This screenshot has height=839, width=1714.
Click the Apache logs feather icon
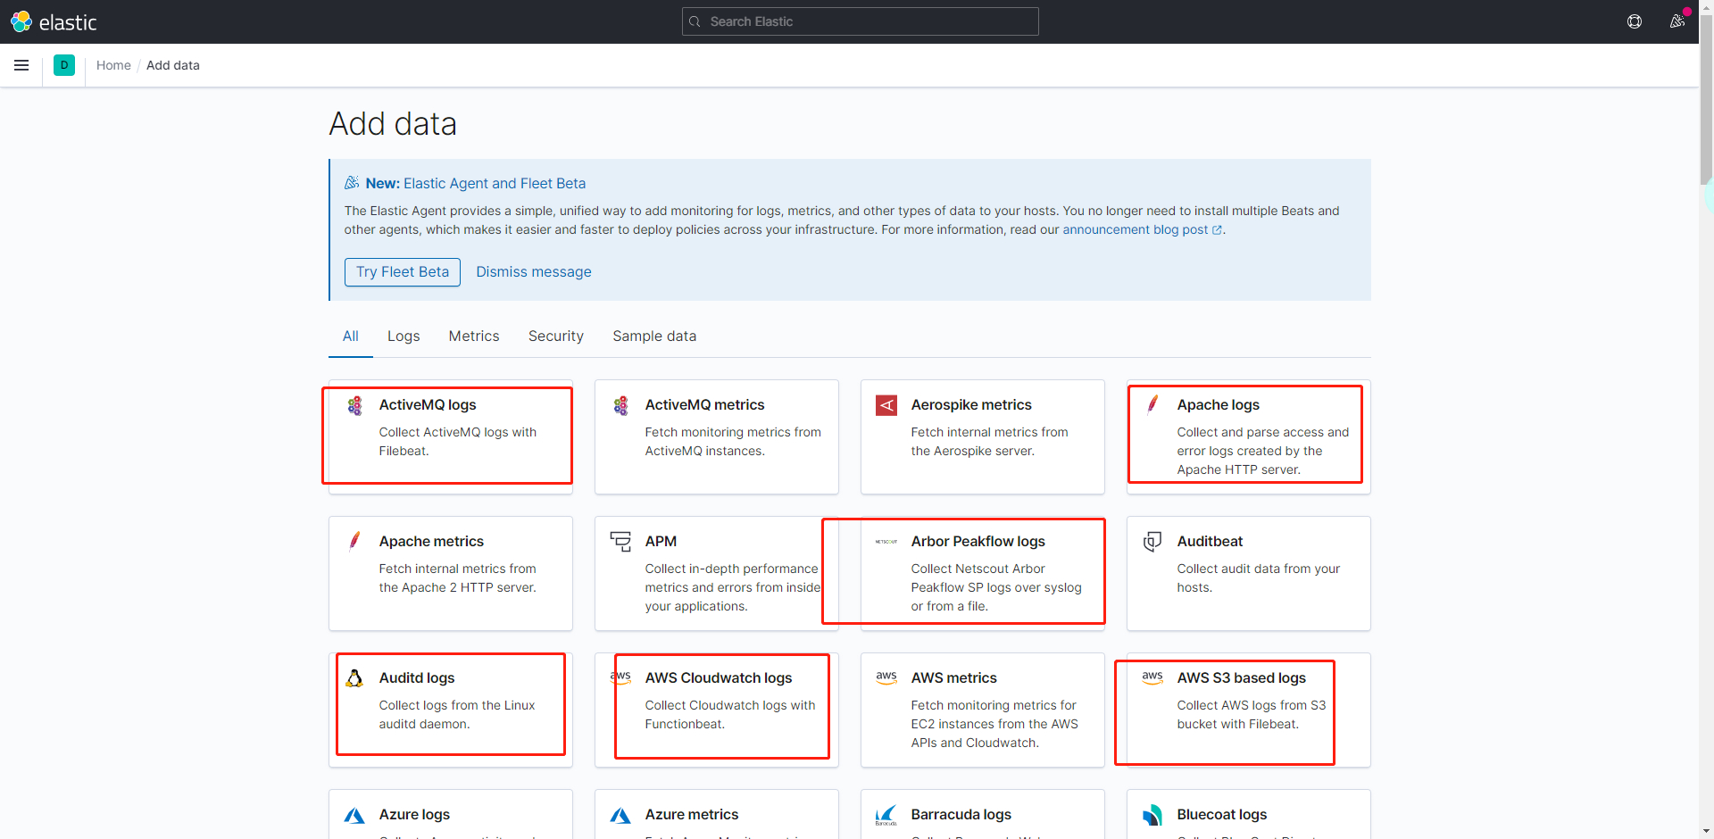(x=1152, y=404)
